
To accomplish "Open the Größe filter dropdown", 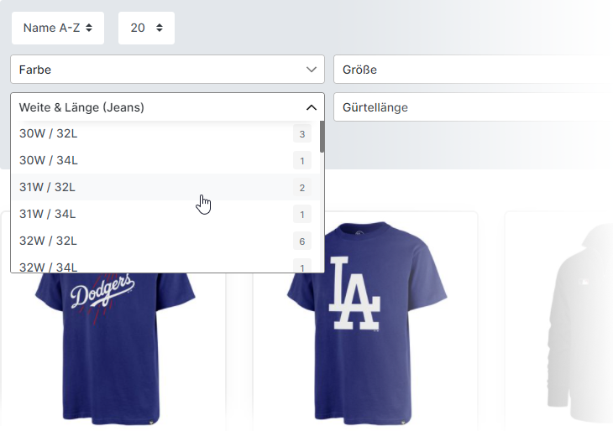I will 473,69.
